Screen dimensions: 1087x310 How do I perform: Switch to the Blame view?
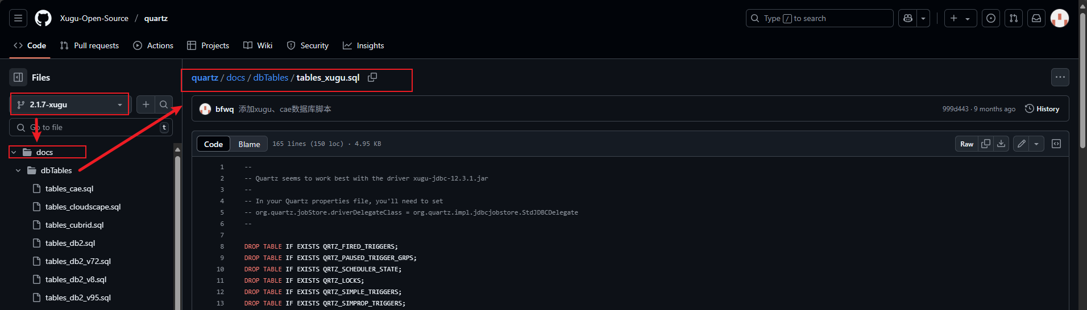249,144
